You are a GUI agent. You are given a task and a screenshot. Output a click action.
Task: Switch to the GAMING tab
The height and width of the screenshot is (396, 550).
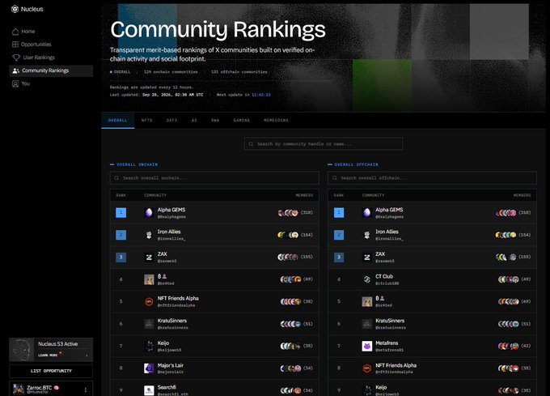[x=242, y=121]
